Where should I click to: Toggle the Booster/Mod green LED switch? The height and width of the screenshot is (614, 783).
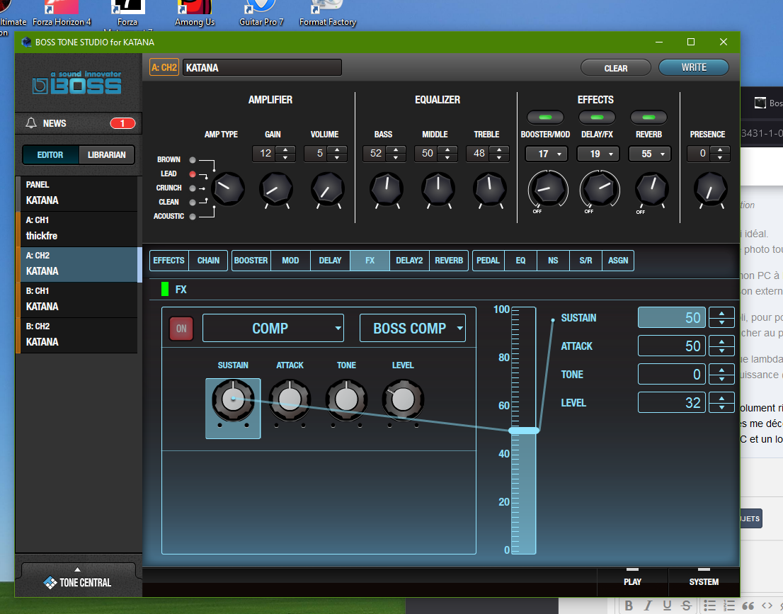tap(545, 118)
